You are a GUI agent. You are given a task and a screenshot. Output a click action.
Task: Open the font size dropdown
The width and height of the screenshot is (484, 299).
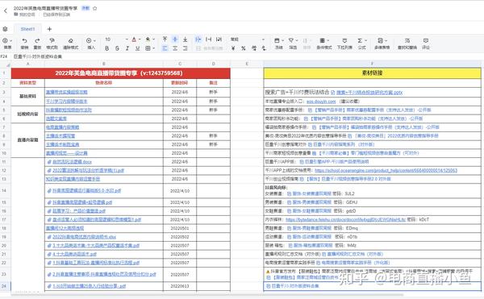[x=116, y=39]
